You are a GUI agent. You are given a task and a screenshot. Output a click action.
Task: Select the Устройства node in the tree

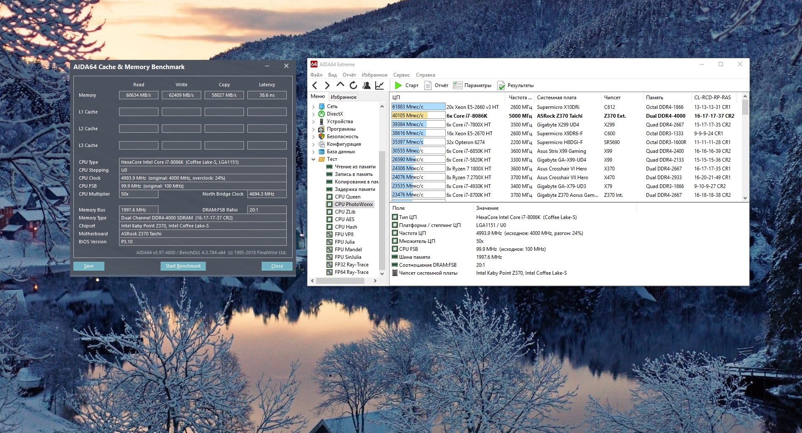[340, 121]
